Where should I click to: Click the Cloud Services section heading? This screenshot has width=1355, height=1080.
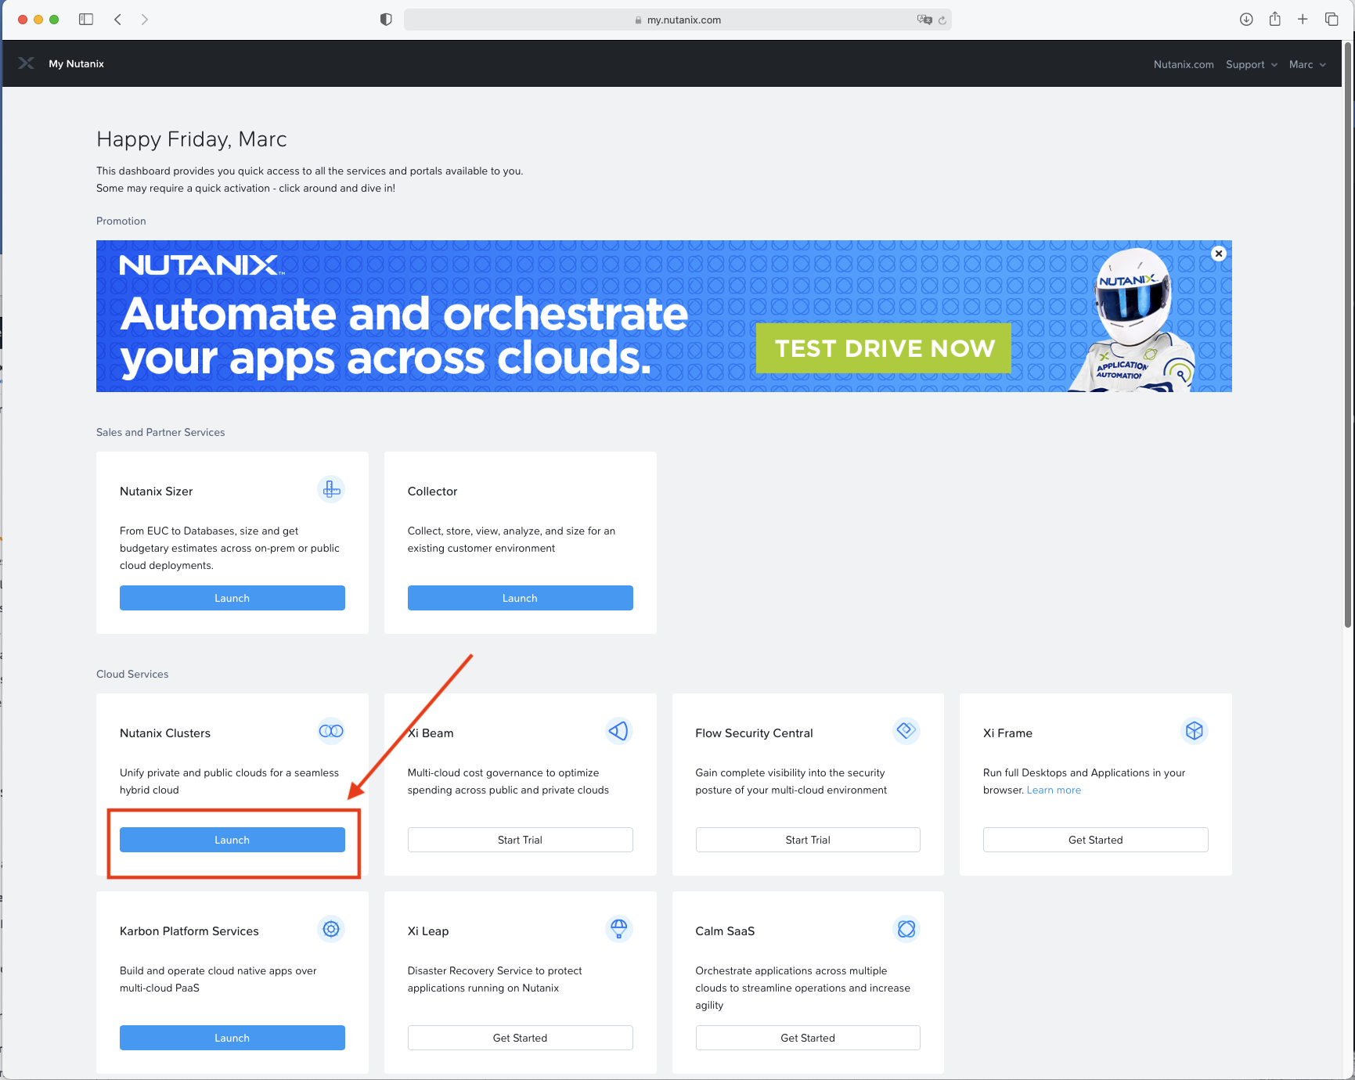[132, 674]
